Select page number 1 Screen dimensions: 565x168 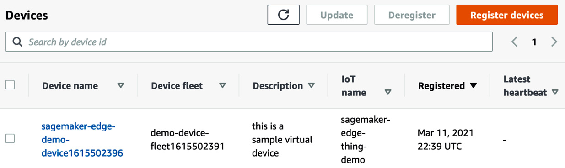tap(534, 42)
